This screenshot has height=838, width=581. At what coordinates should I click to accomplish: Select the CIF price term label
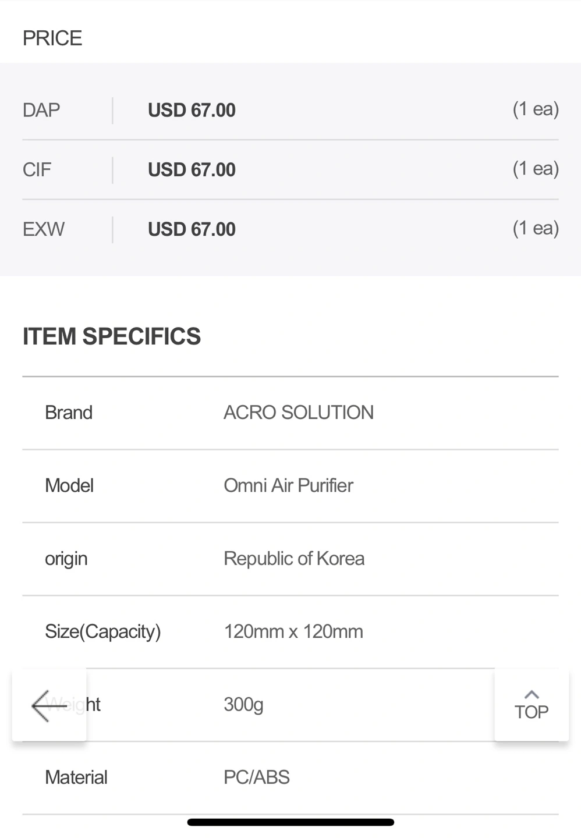pyautogui.click(x=37, y=170)
